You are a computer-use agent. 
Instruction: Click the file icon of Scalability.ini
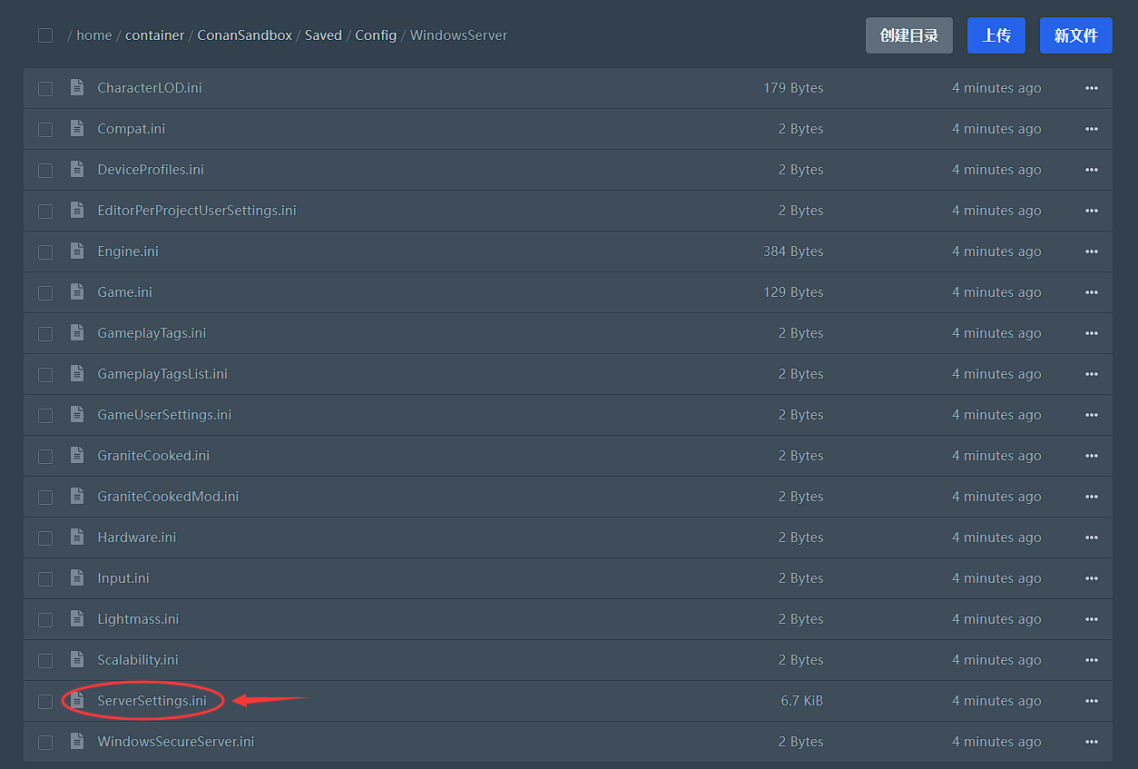[77, 659]
